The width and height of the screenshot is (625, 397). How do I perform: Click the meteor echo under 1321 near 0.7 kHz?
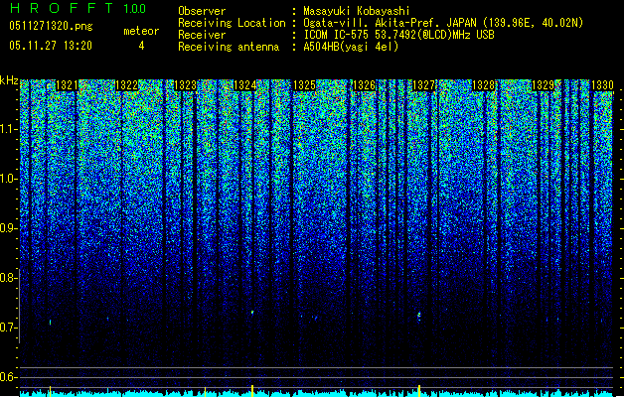51,322
